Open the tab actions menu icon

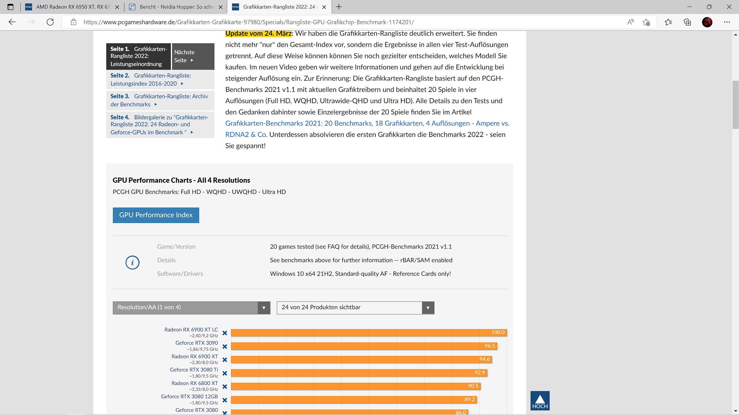click(x=10, y=7)
